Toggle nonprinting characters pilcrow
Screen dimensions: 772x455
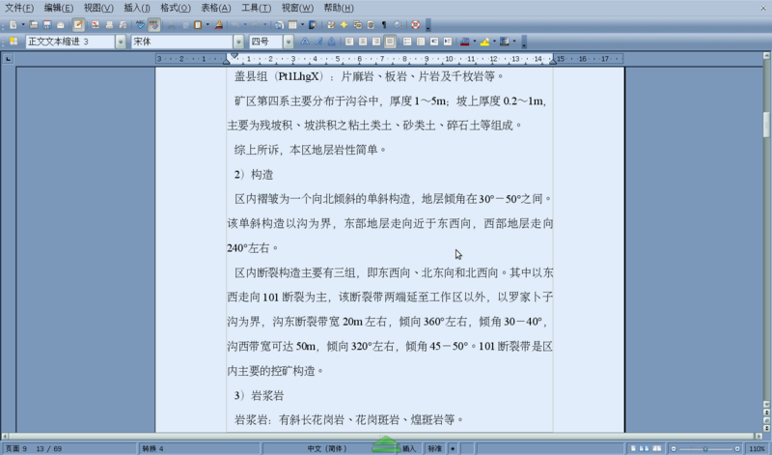pyautogui.click(x=384, y=25)
